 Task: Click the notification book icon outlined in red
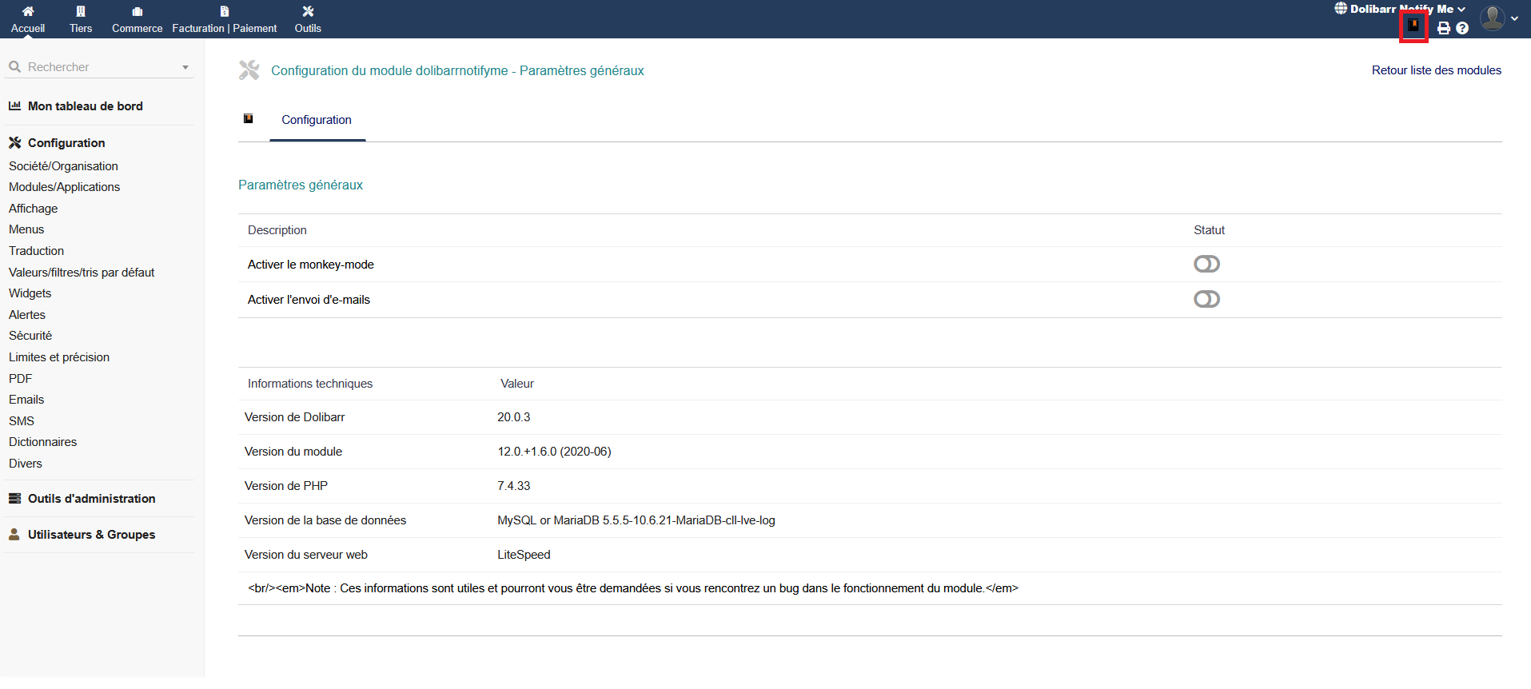tap(1413, 26)
